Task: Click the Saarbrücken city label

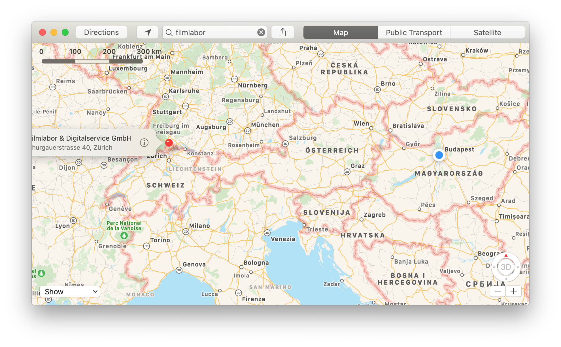Action: point(107,91)
